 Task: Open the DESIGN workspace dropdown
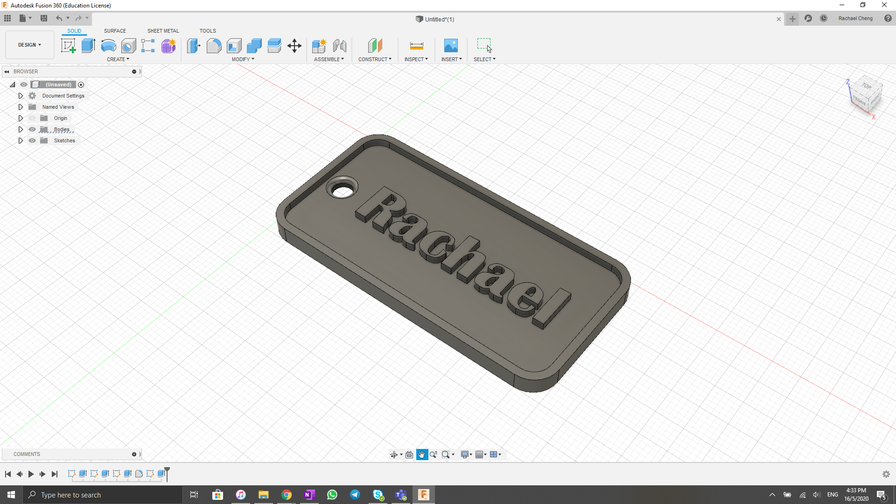[30, 45]
